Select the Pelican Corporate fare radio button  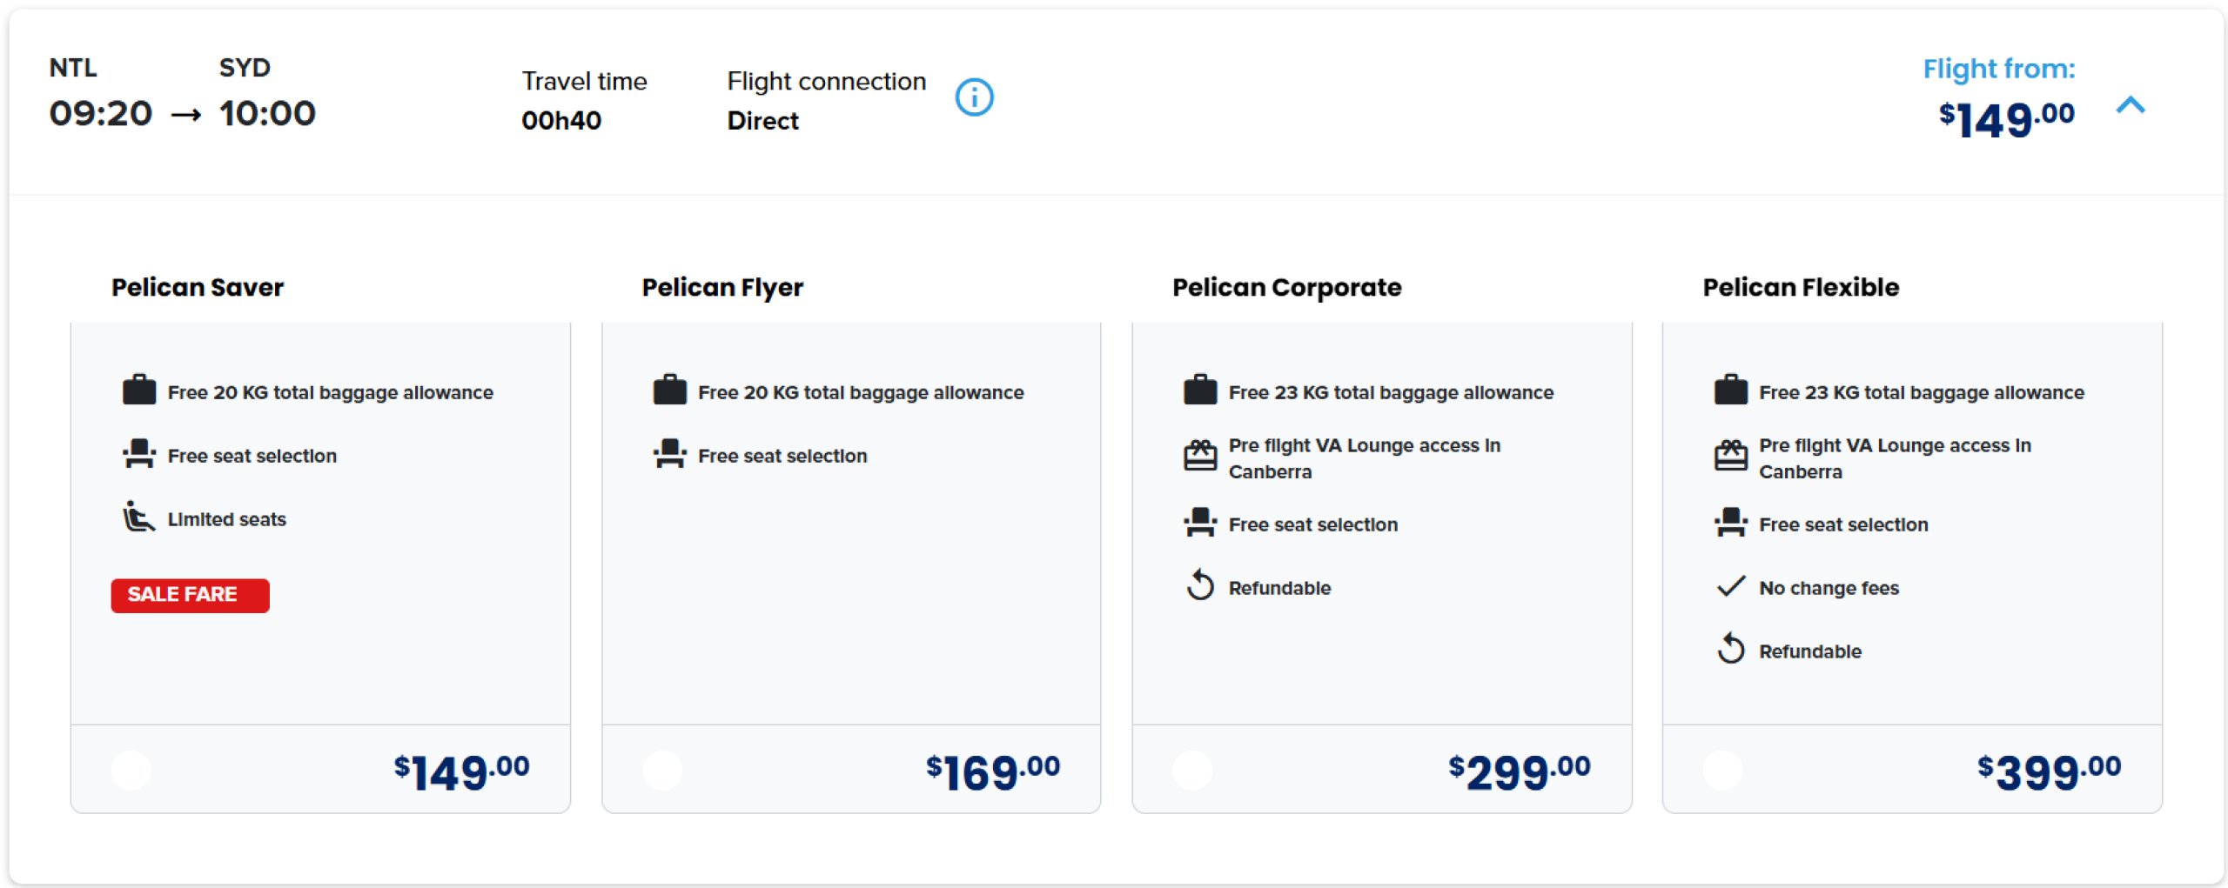pos(1191,770)
